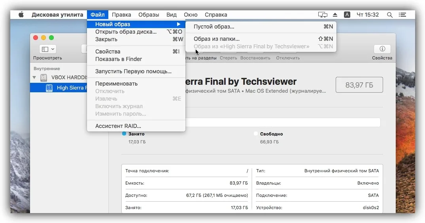Click the green zoom window button

point(51,38)
